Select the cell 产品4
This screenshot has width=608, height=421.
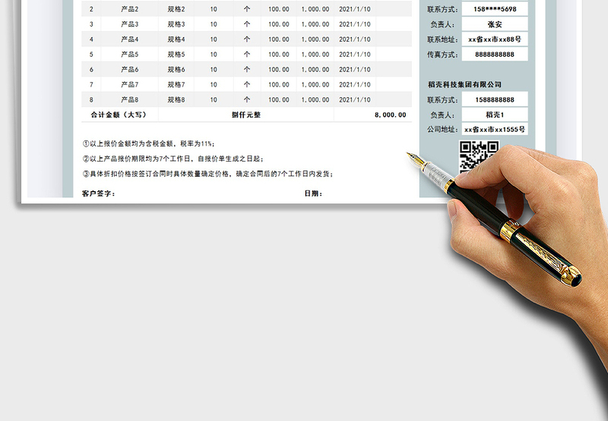pos(129,39)
